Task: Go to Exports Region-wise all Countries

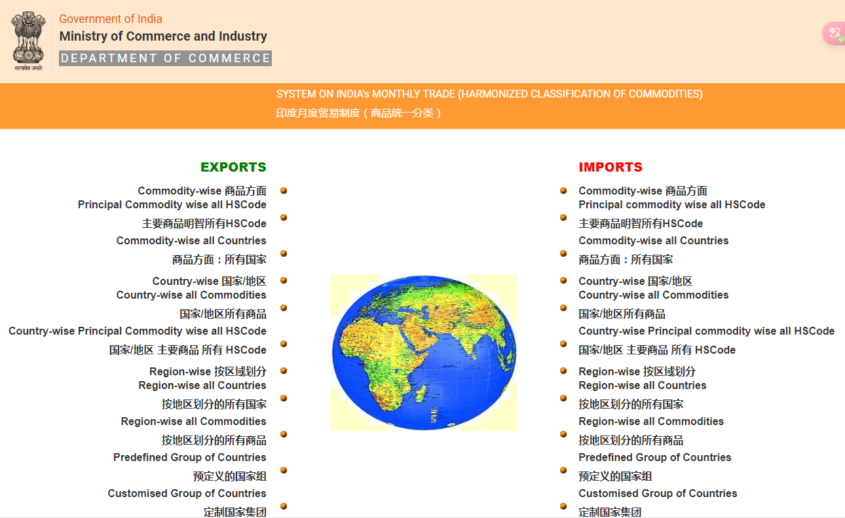Action: (202, 386)
